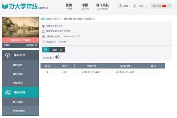177x118 pixels.
Task: Click the double arrow icon beside 再测一次
Action: click(46, 50)
